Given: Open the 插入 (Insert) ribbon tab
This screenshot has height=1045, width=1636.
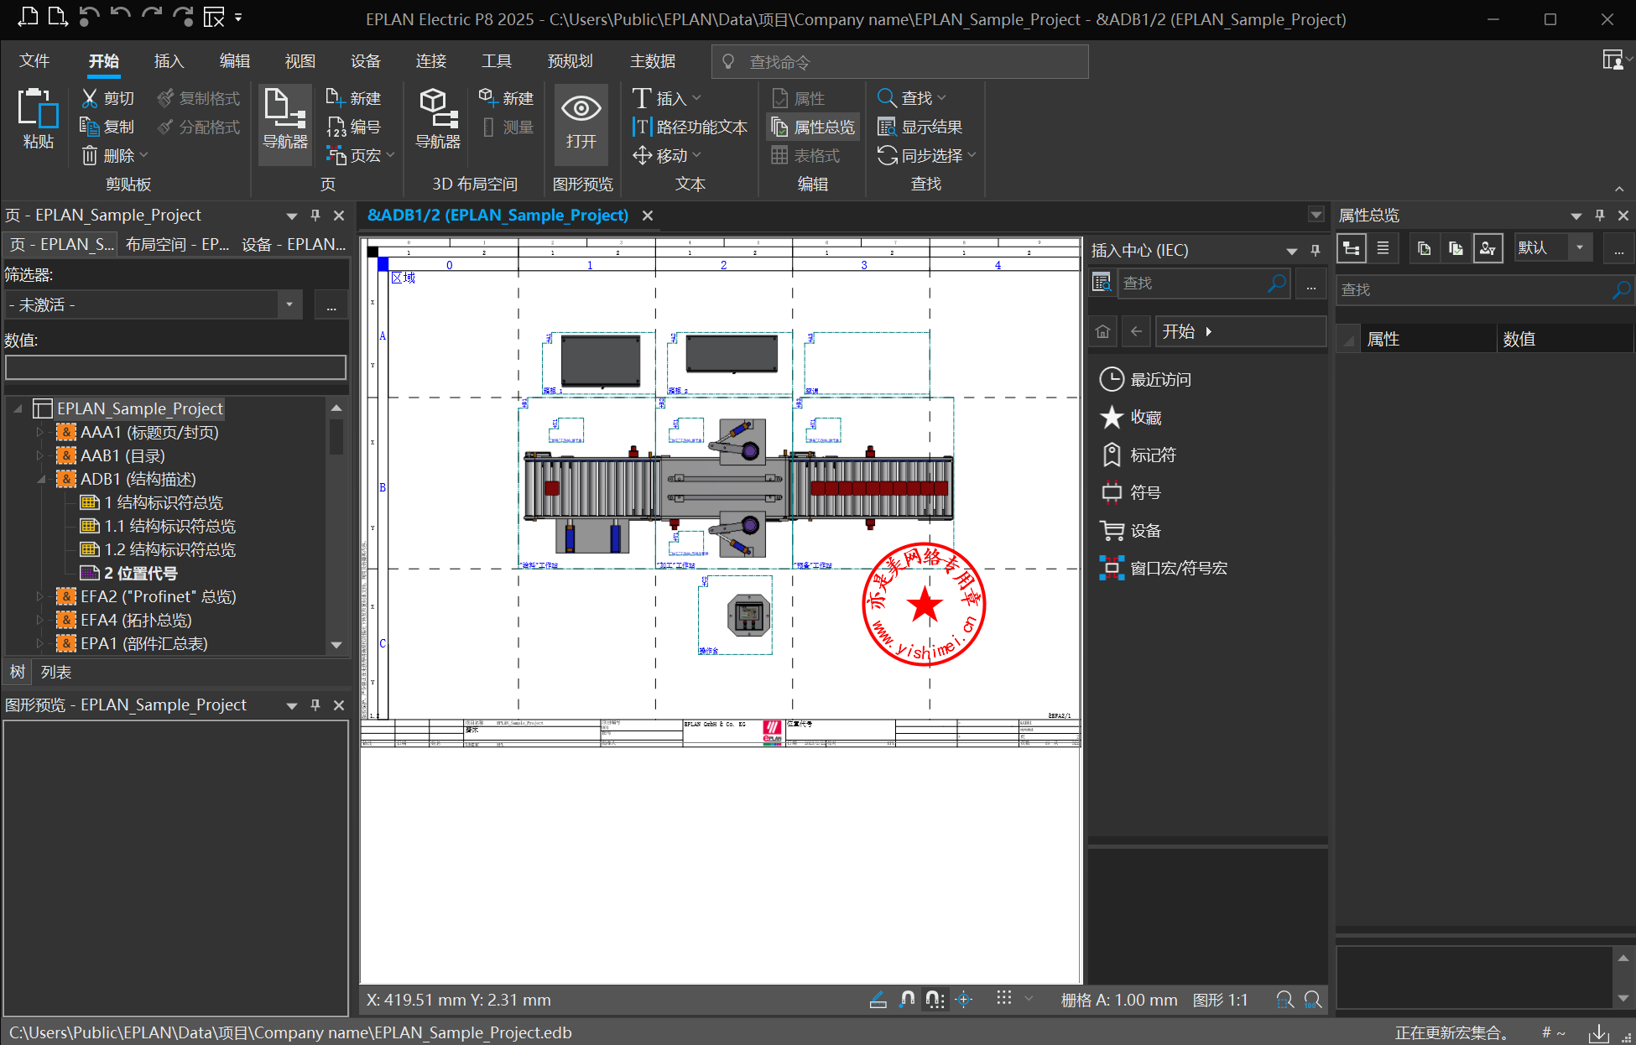Looking at the screenshot, I should (x=169, y=61).
